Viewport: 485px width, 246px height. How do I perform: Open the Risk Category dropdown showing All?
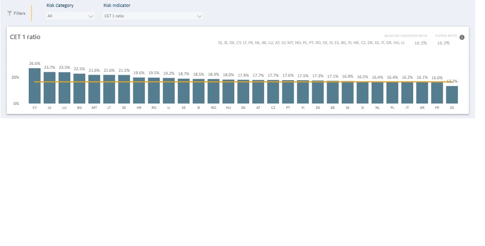click(x=70, y=16)
